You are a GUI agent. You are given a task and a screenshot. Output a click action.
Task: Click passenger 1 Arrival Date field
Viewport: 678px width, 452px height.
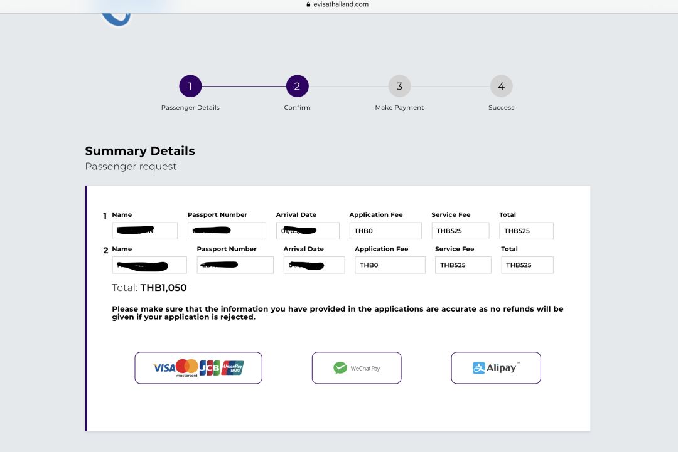[308, 231]
